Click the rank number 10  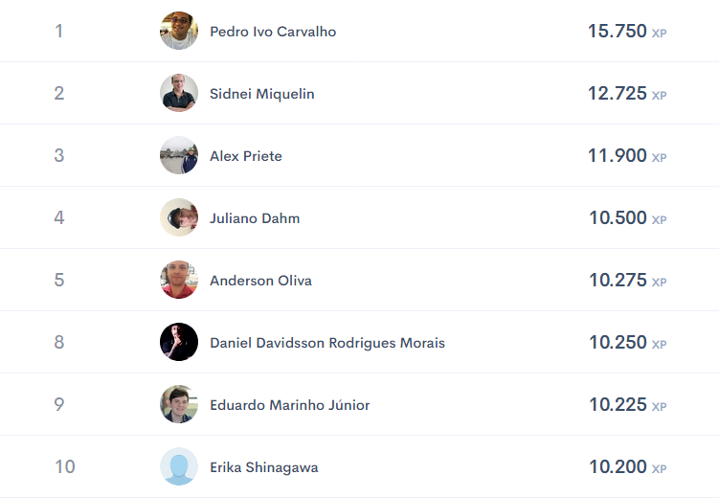[x=65, y=466]
